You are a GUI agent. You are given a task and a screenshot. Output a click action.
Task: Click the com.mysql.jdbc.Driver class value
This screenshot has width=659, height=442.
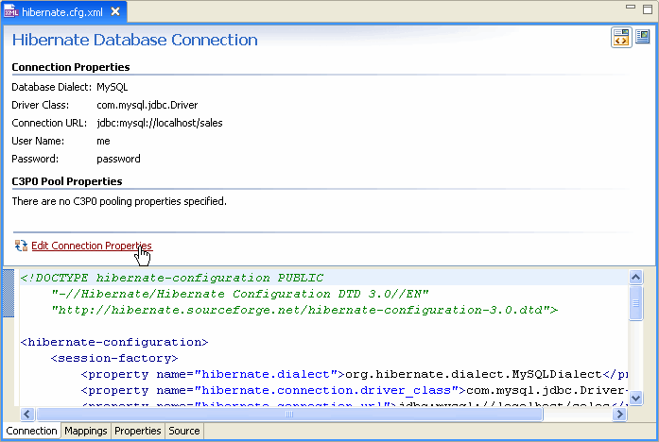pos(147,105)
